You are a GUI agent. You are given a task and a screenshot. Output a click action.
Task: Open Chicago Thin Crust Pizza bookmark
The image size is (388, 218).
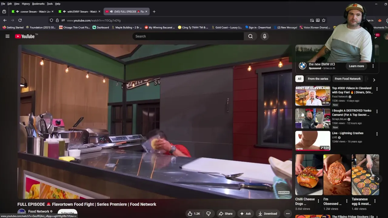pos(75,28)
